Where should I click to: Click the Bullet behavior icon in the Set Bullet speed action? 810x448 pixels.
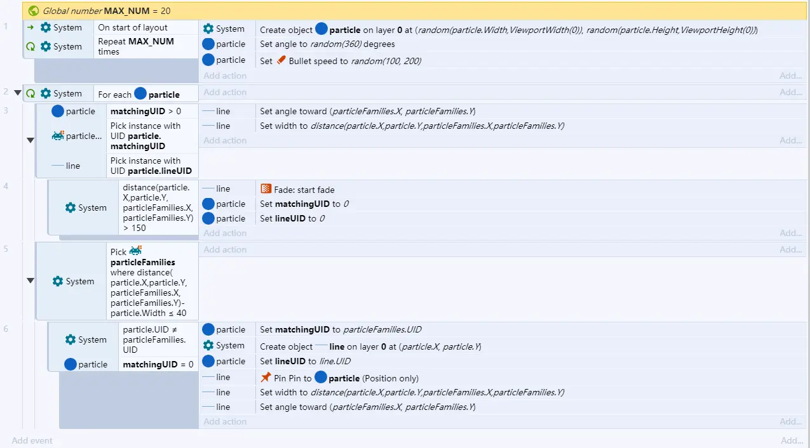[281, 60]
